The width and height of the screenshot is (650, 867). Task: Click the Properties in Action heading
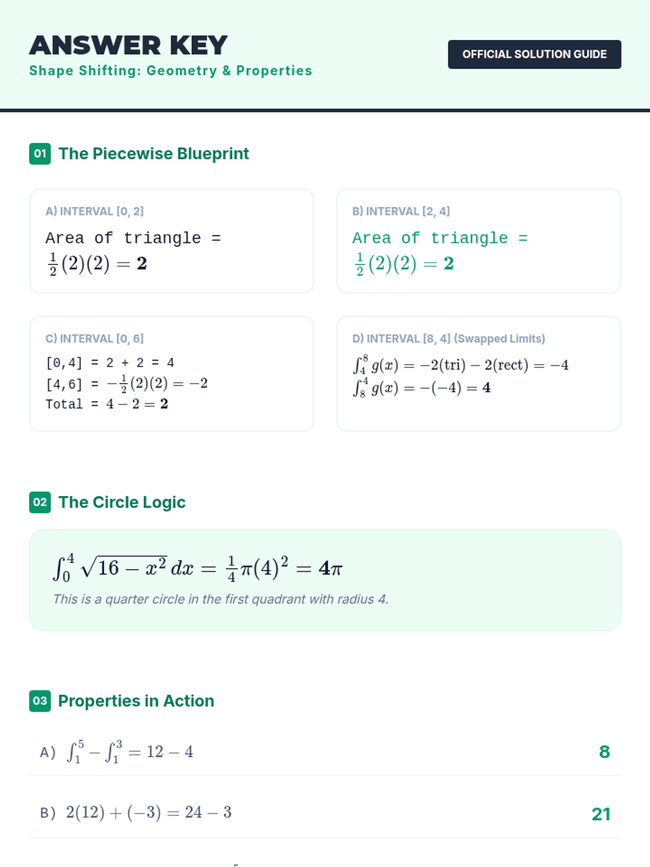[136, 701]
